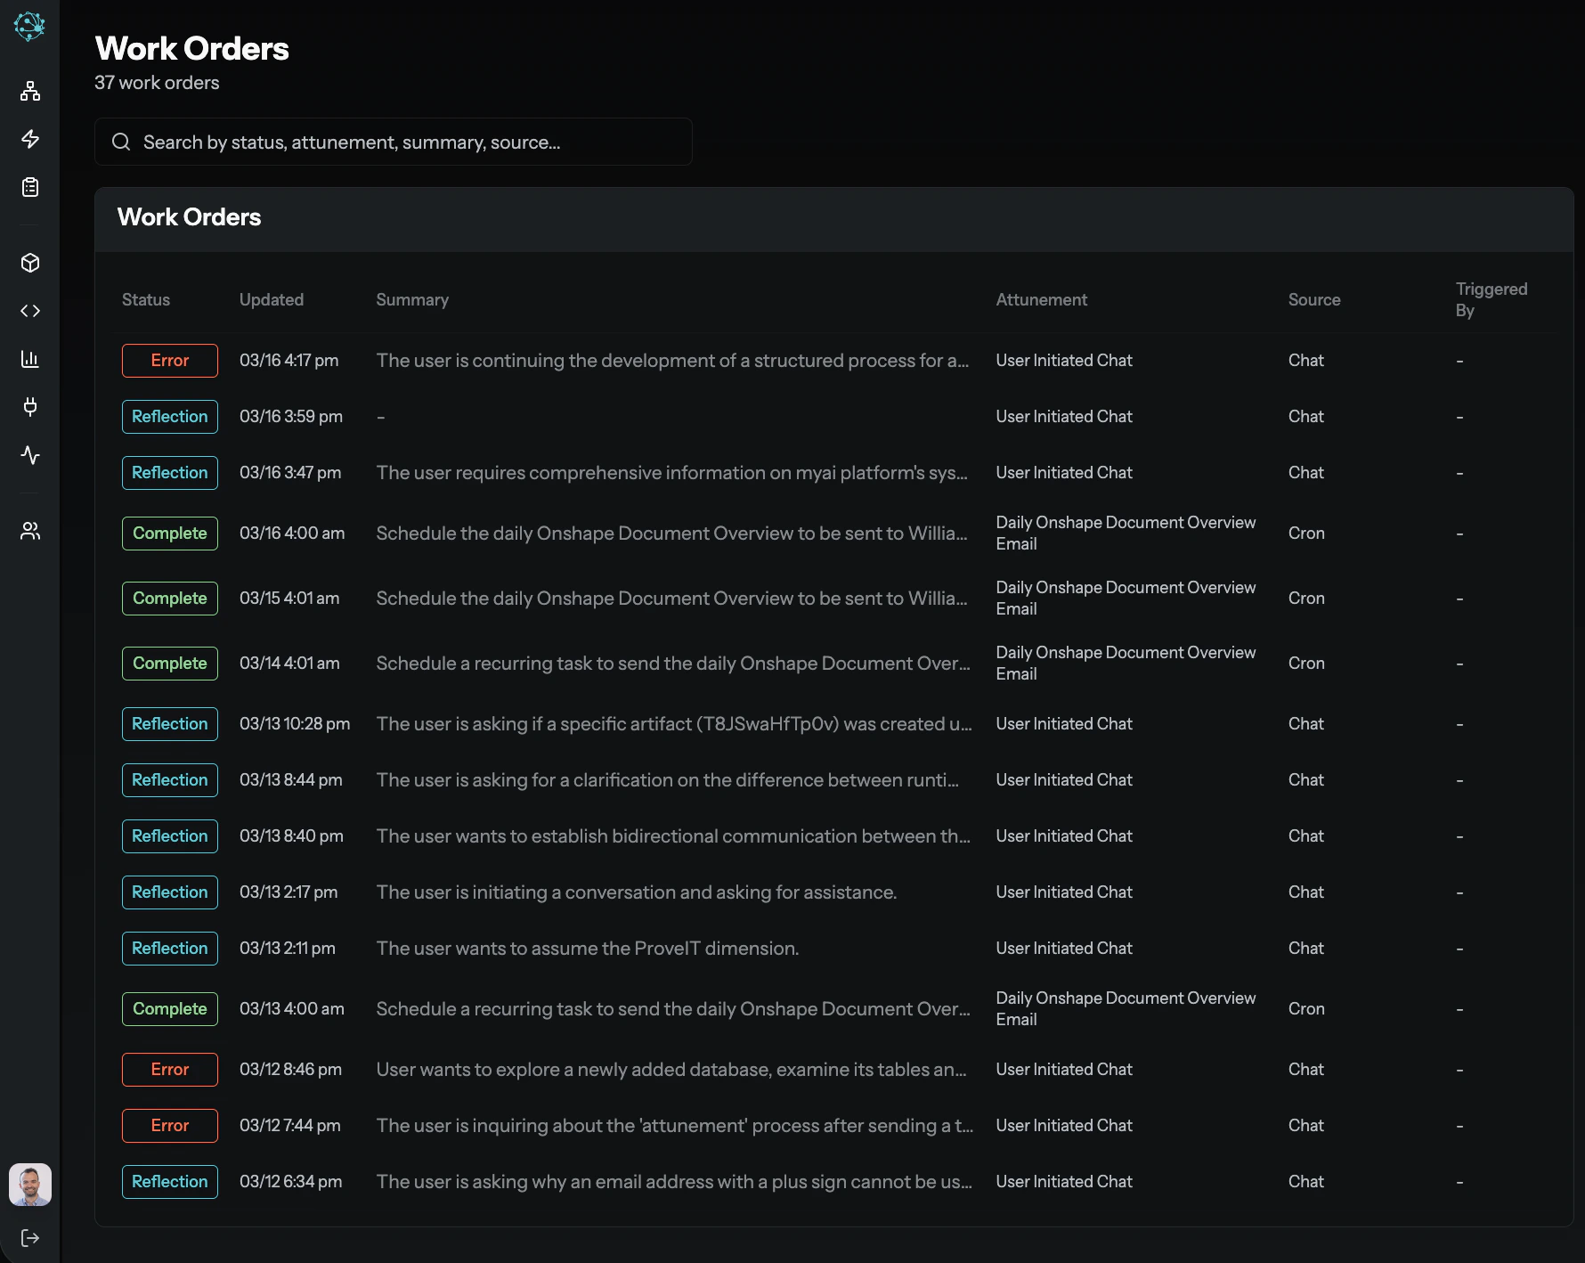This screenshot has width=1585, height=1263.
Task: Open the ProveIT dimension work order row
Action: (x=588, y=948)
